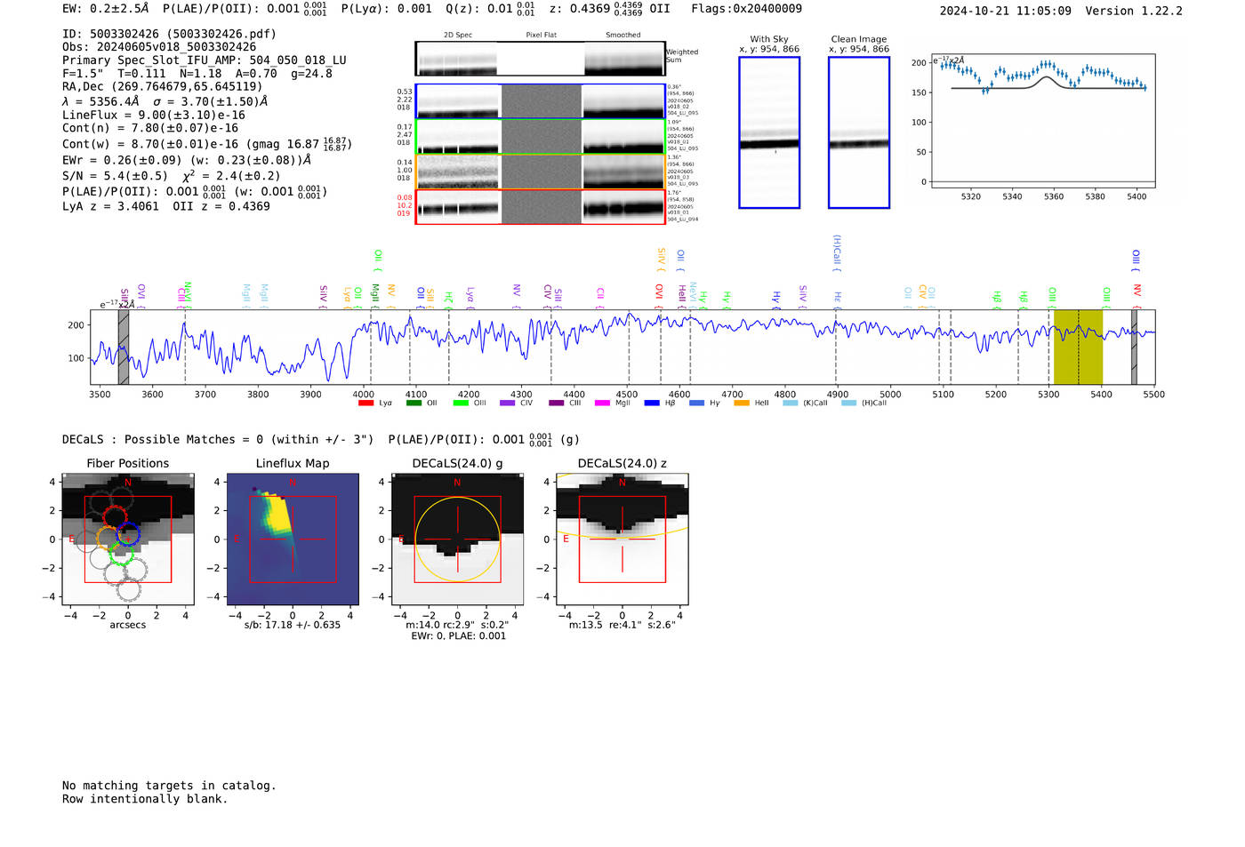Screen dimensions: 1245x847
Task: Select the orange-bordered fiber spectrum row
Action: click(540, 172)
